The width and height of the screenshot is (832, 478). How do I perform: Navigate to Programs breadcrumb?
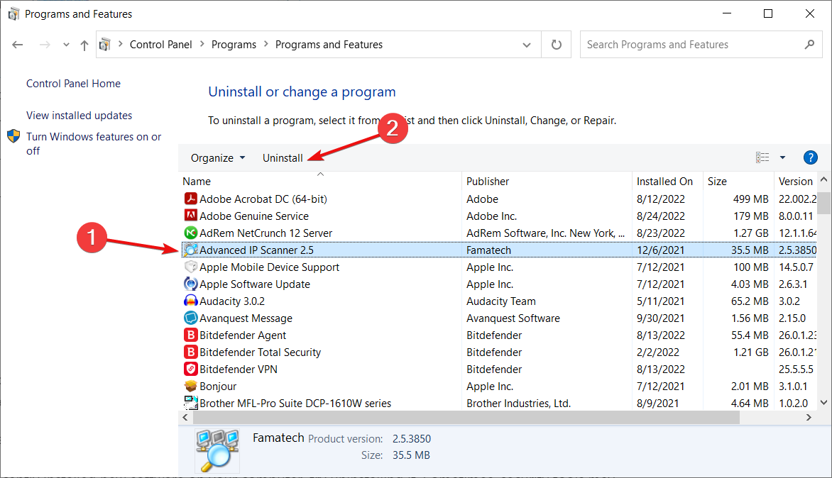click(234, 45)
